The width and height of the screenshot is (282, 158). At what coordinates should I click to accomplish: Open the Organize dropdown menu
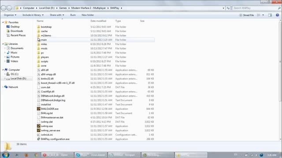click(x=10, y=15)
